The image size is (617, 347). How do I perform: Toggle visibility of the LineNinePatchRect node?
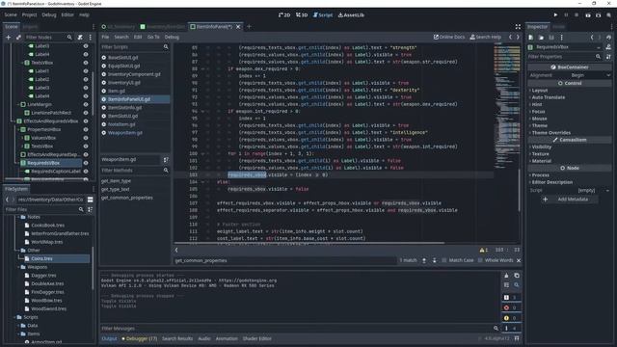tap(86, 113)
